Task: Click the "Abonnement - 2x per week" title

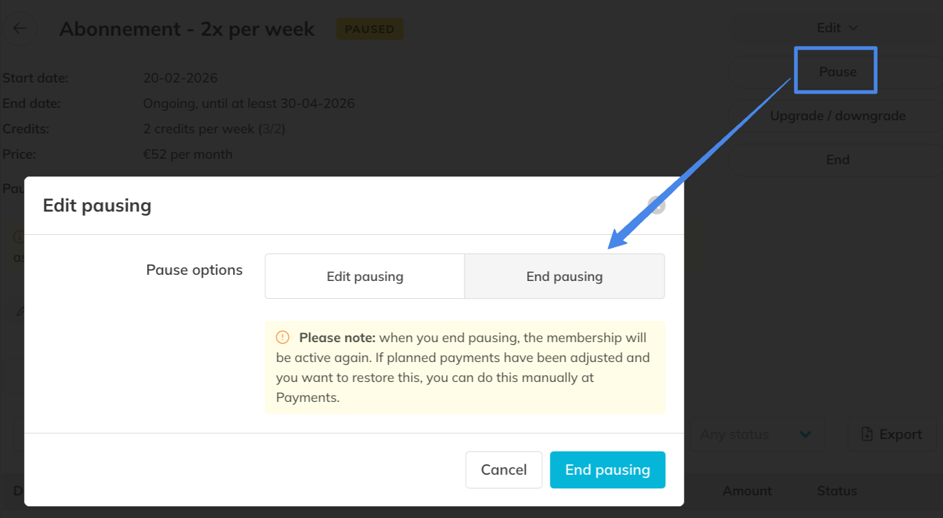Action: [187, 30]
